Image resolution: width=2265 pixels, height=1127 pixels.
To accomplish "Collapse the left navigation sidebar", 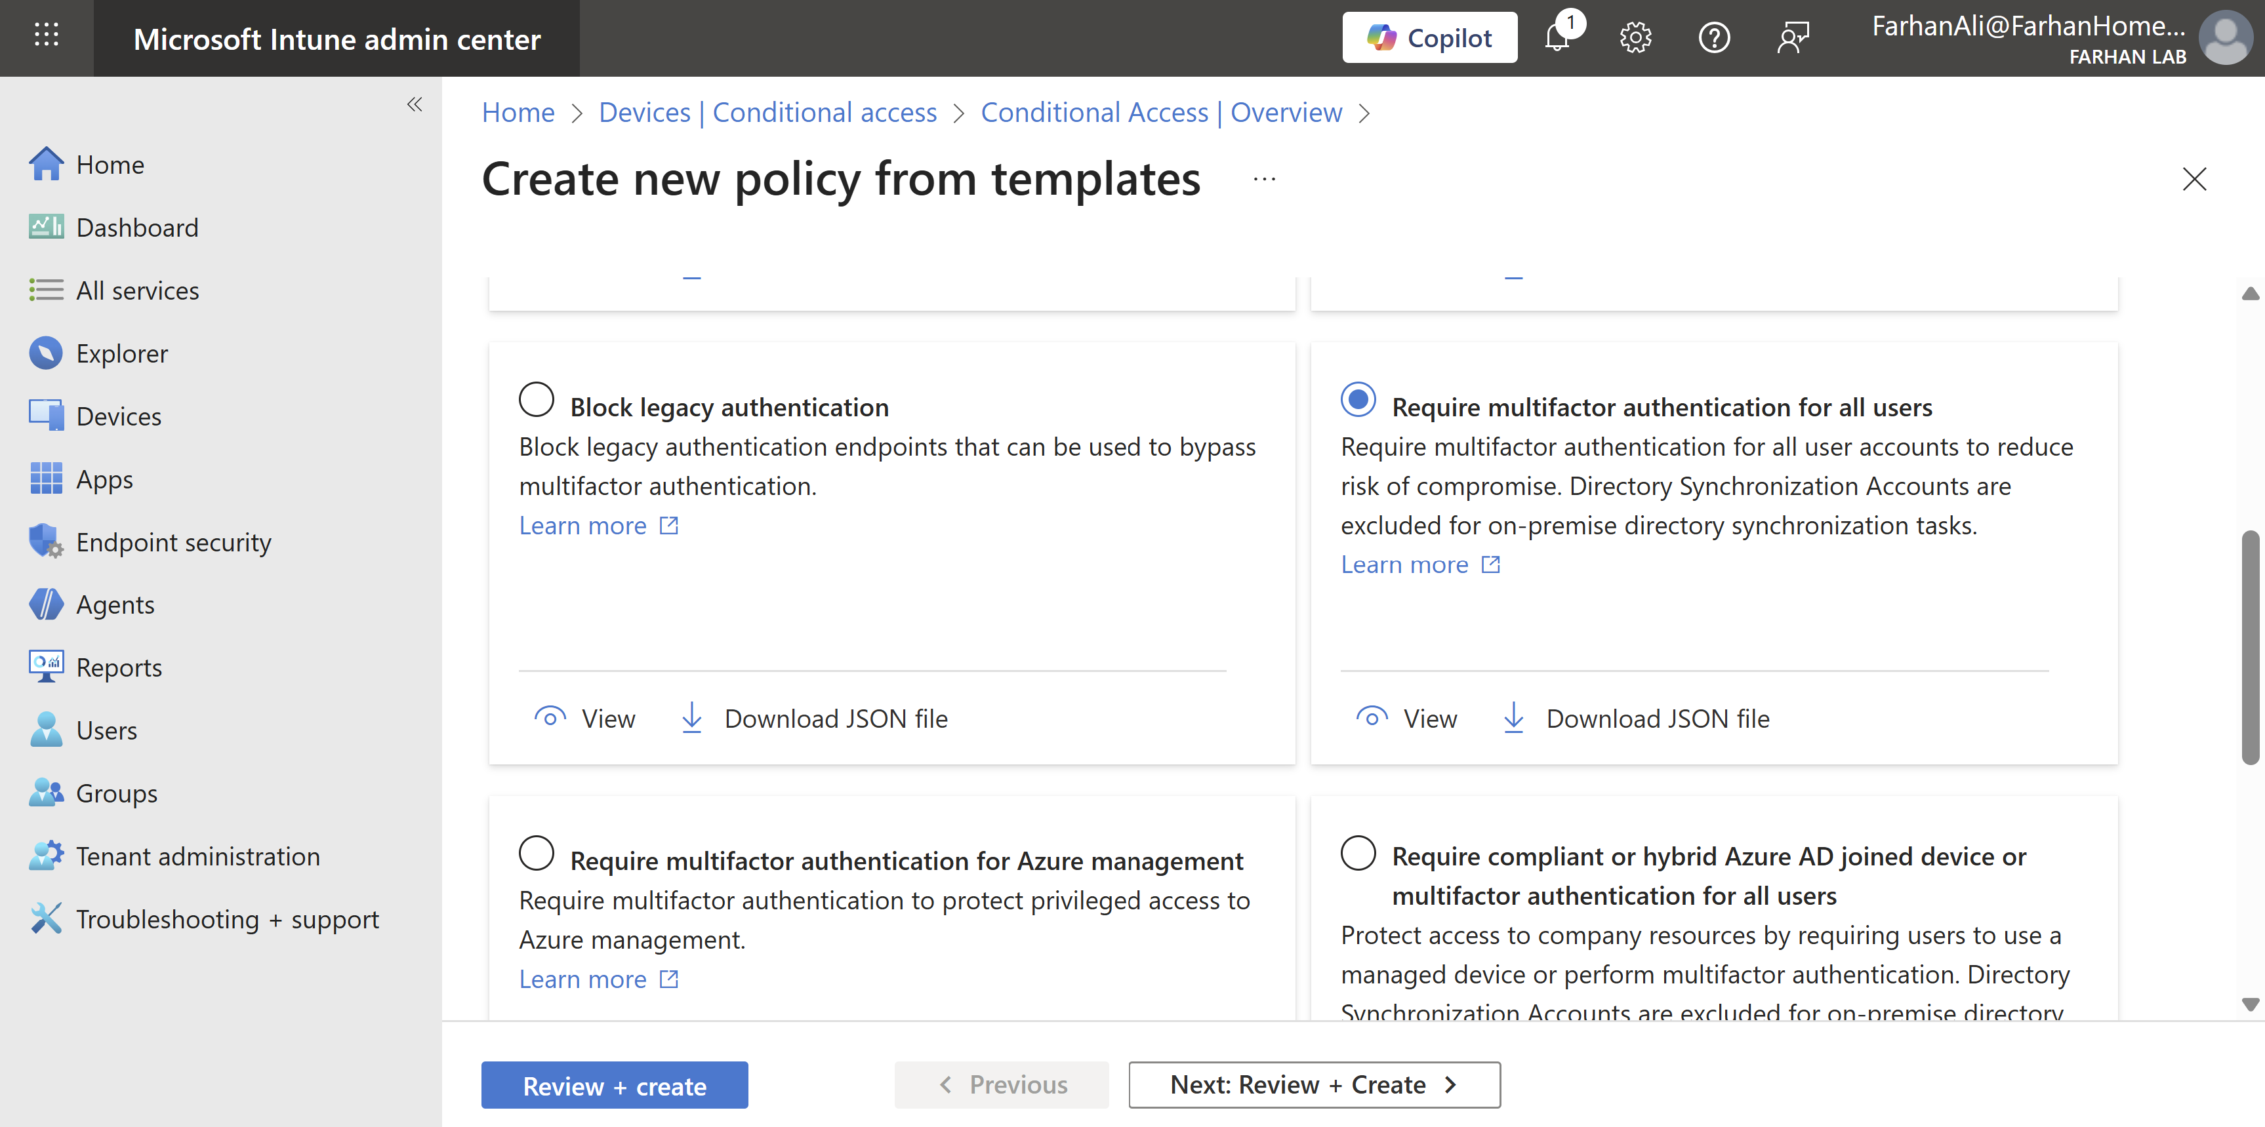I will coord(415,105).
